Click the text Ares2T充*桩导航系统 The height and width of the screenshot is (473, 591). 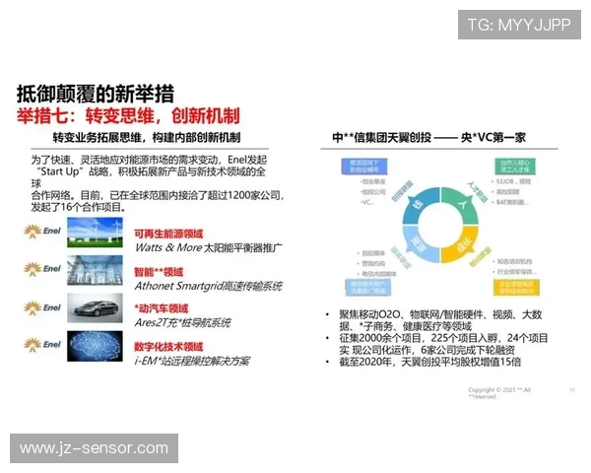(x=183, y=322)
